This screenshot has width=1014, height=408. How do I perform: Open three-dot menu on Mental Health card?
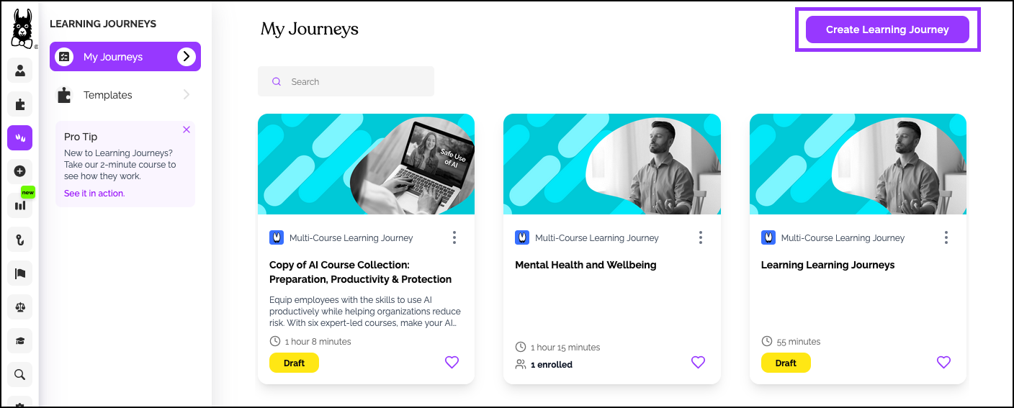[x=700, y=237]
